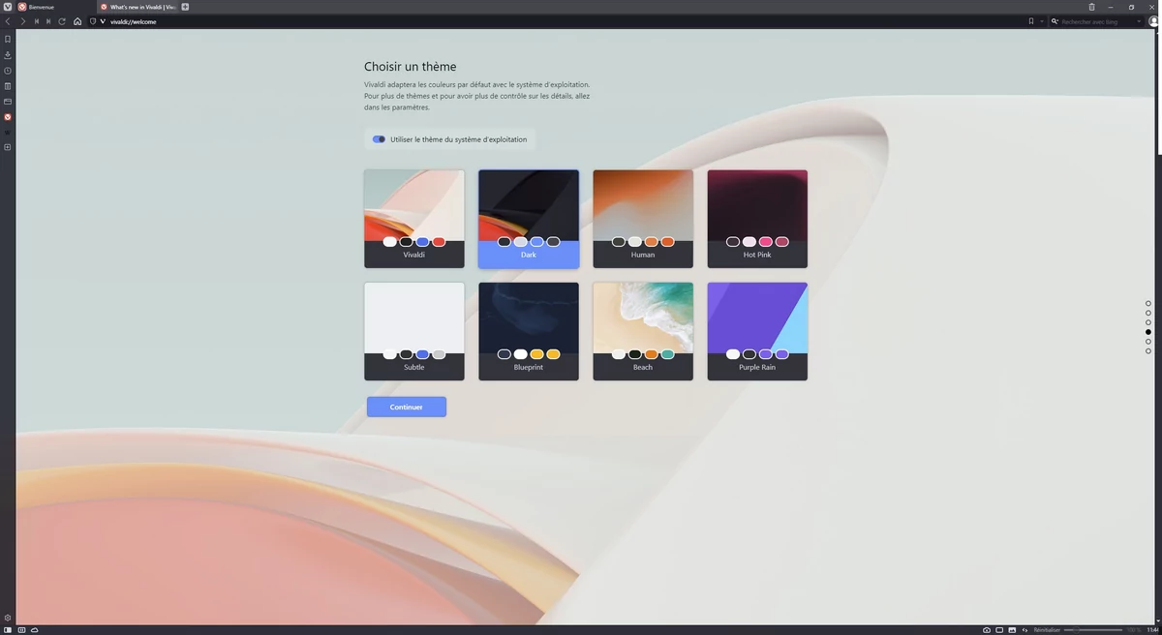Open the Downloads panel in sidebar
1162x635 pixels.
[x=8, y=55]
